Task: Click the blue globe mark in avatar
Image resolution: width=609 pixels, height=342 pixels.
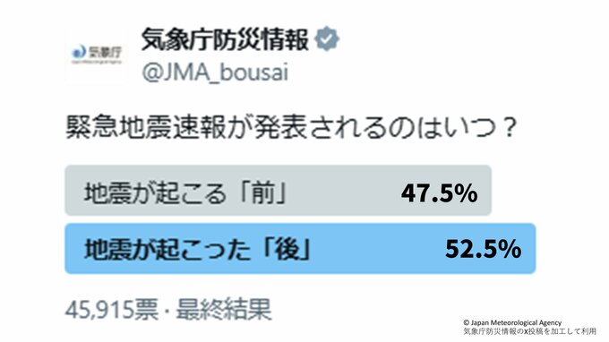Action: [79, 52]
